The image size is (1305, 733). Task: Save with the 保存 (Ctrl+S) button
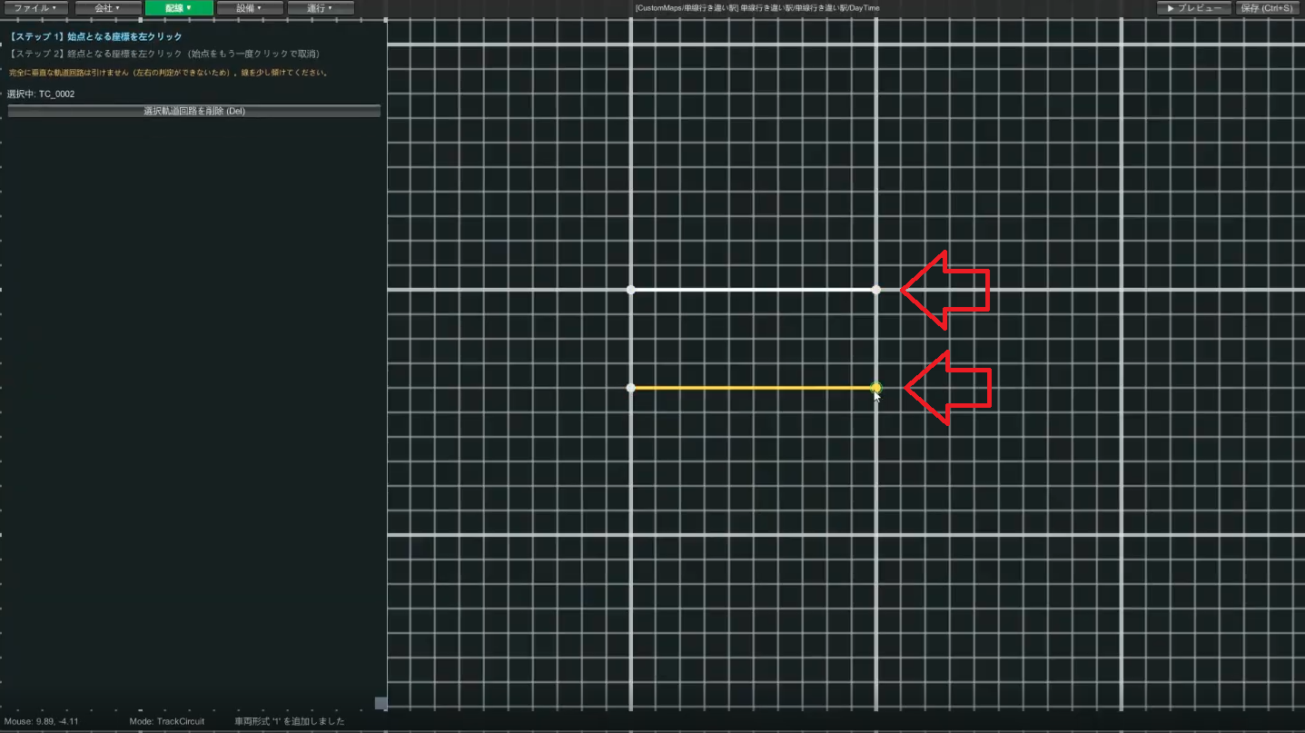1268,8
